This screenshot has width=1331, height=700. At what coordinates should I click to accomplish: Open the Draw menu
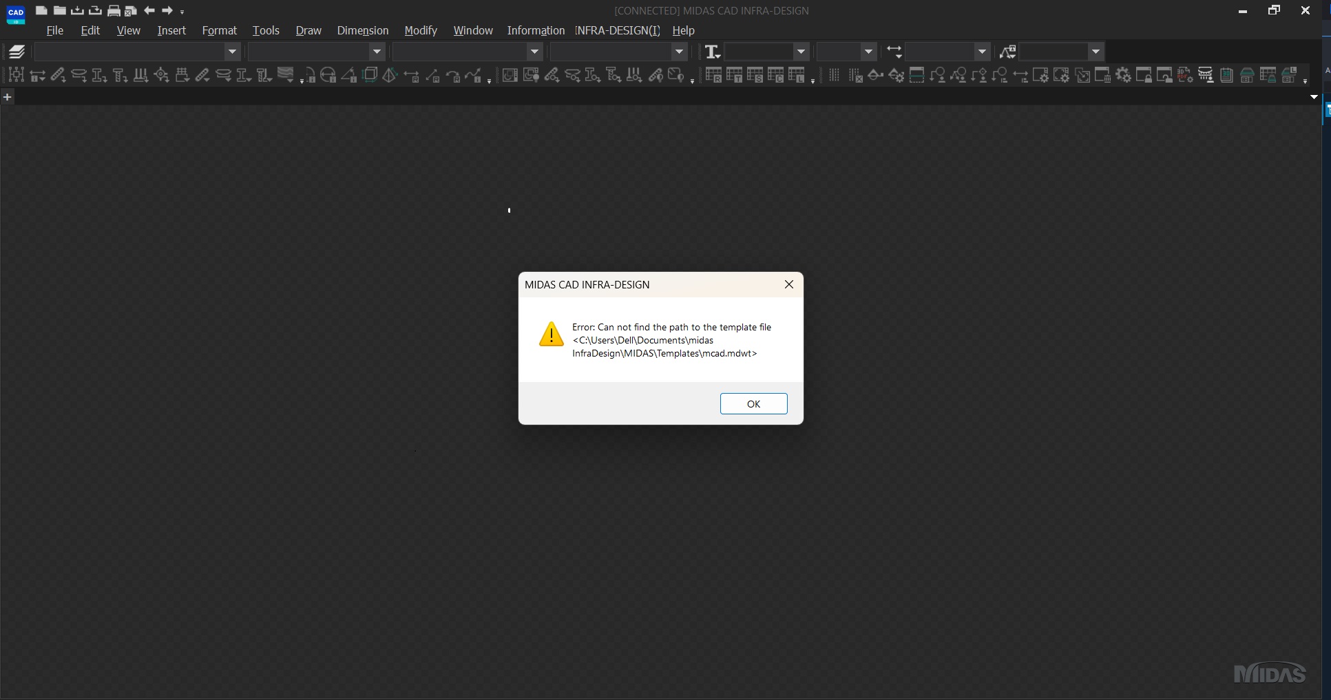point(308,30)
